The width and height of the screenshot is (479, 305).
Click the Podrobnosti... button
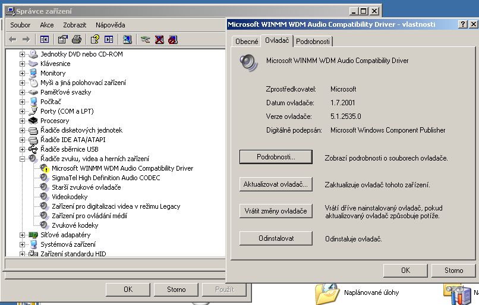[276, 157]
